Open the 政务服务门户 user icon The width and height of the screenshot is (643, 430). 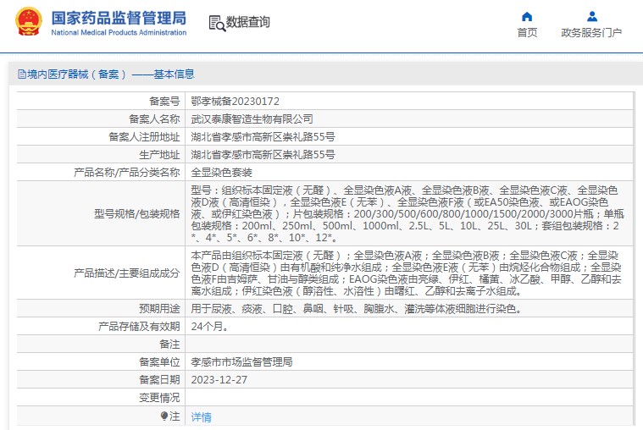[591, 16]
